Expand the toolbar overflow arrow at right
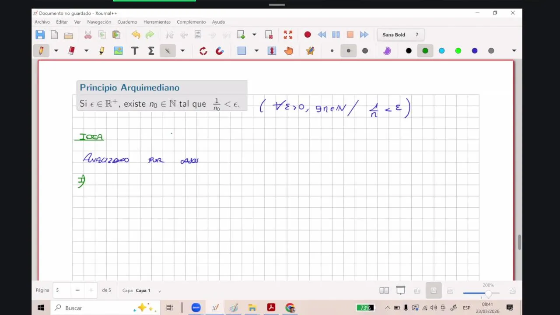The image size is (560, 315). pyautogui.click(x=514, y=51)
